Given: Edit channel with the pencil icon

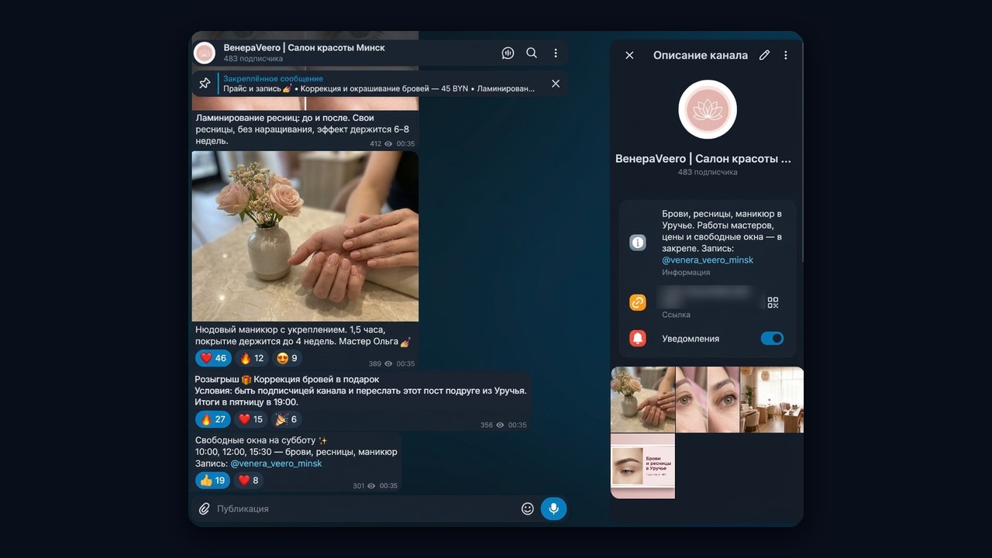Looking at the screenshot, I should tap(764, 55).
